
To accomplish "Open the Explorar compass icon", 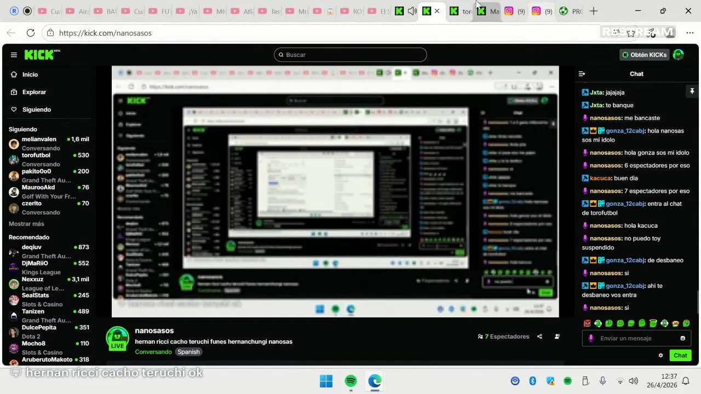I will pyautogui.click(x=14, y=92).
